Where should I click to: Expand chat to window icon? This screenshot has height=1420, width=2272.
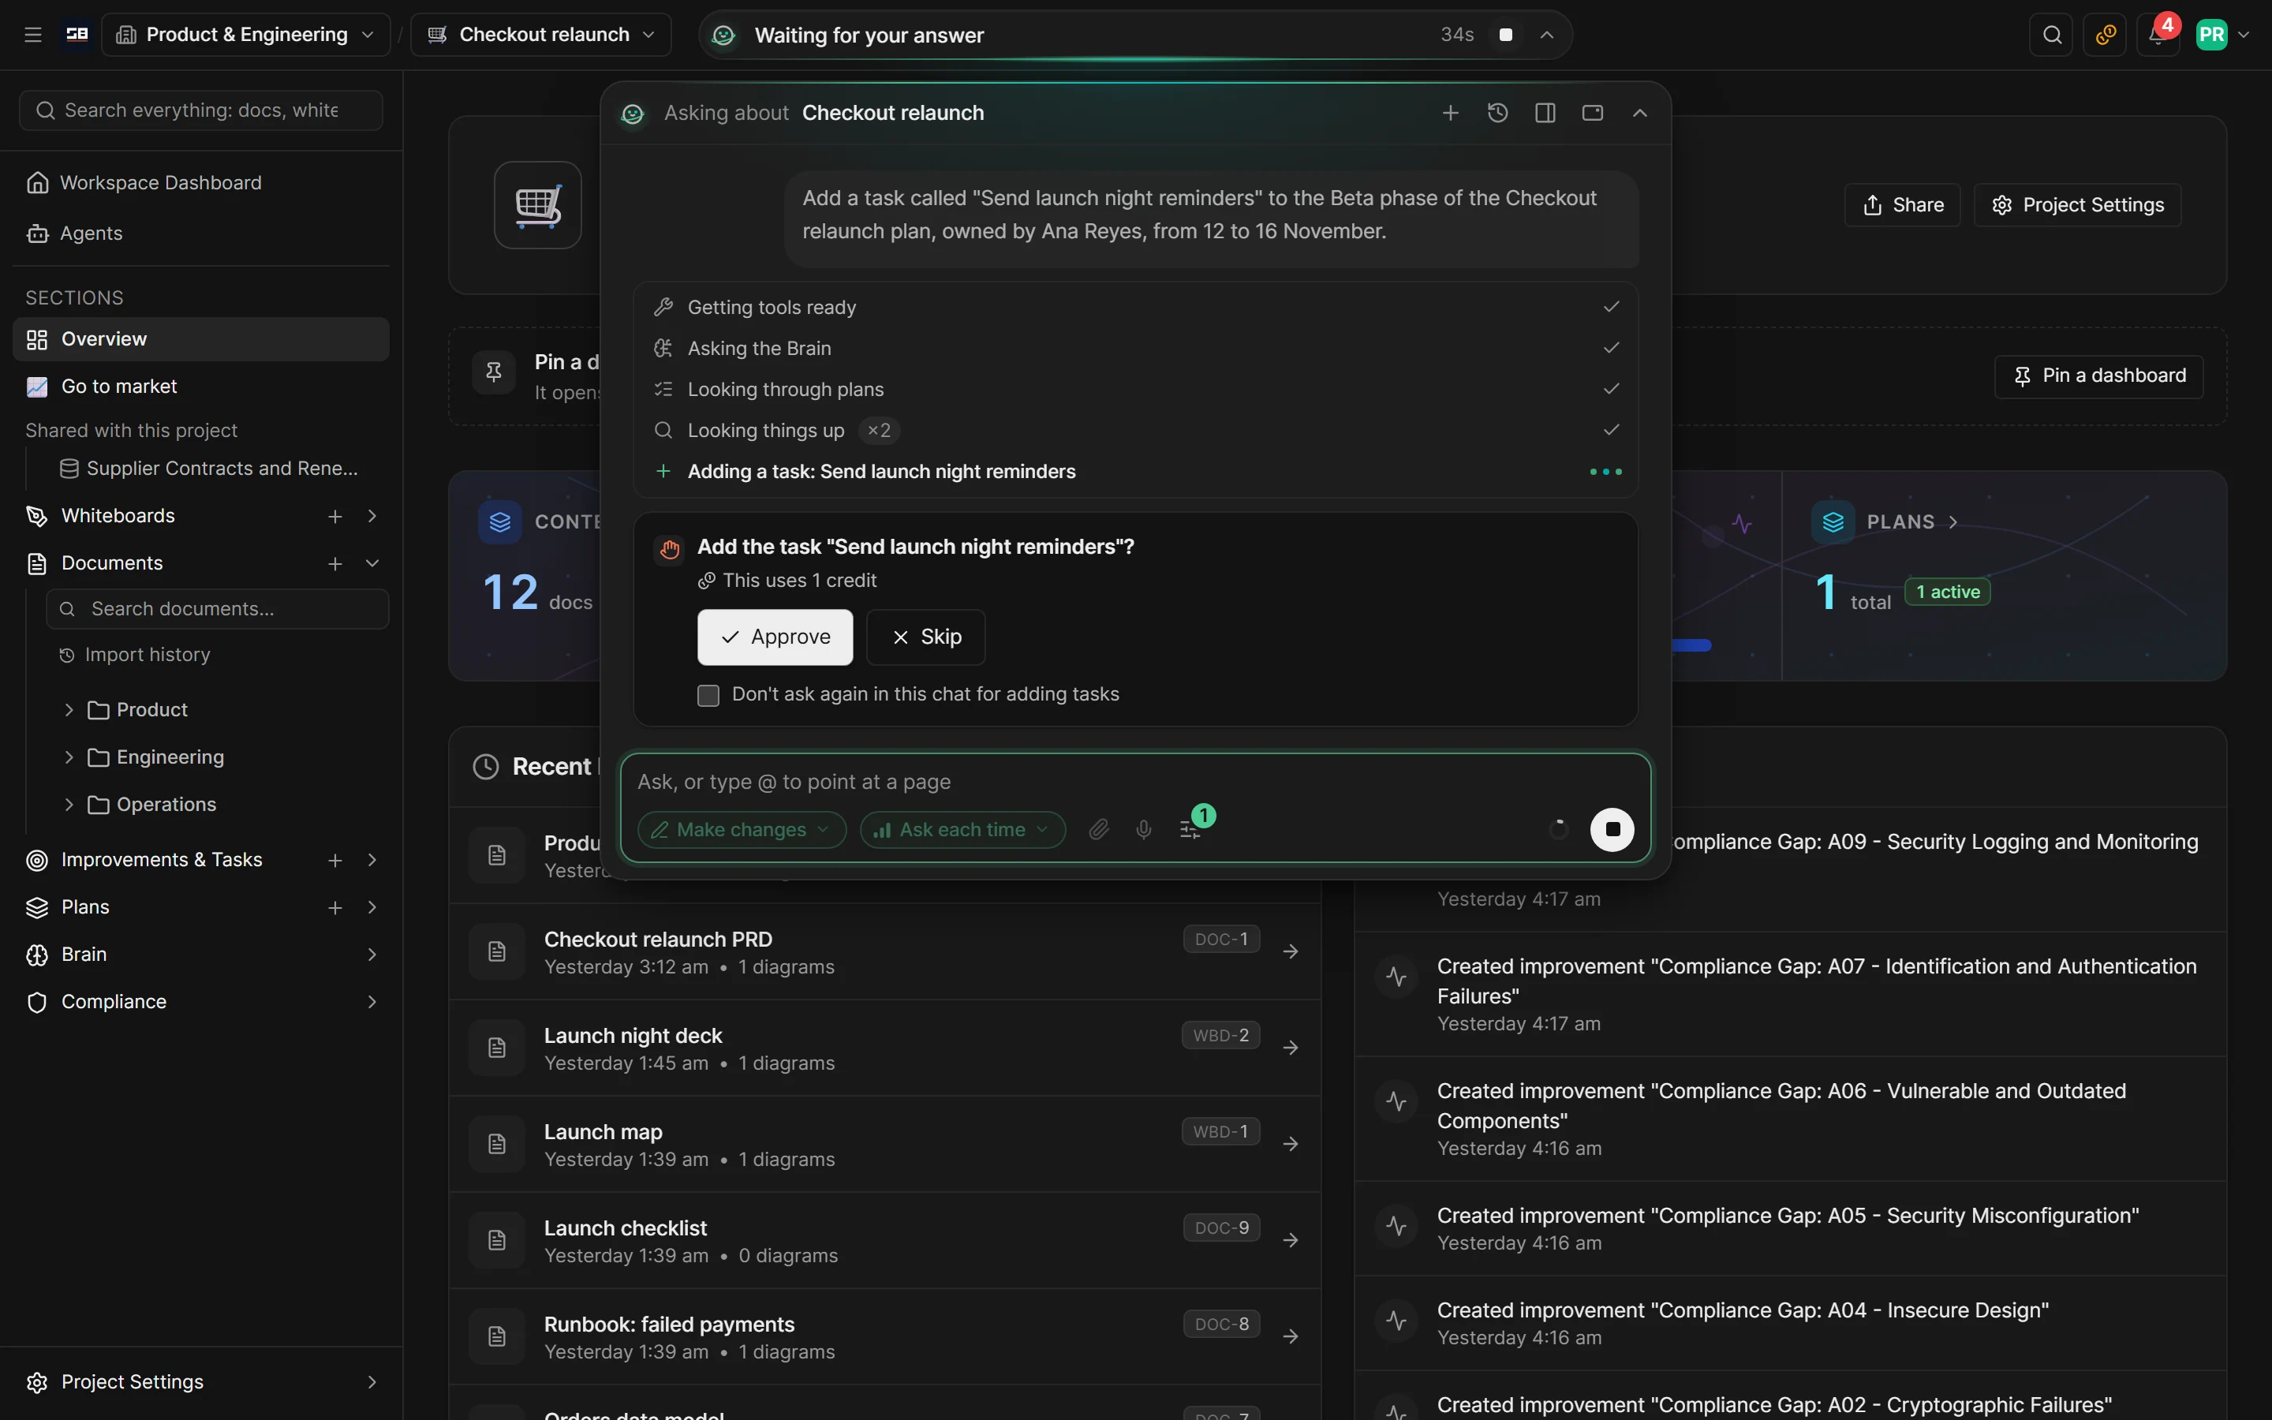(1592, 113)
